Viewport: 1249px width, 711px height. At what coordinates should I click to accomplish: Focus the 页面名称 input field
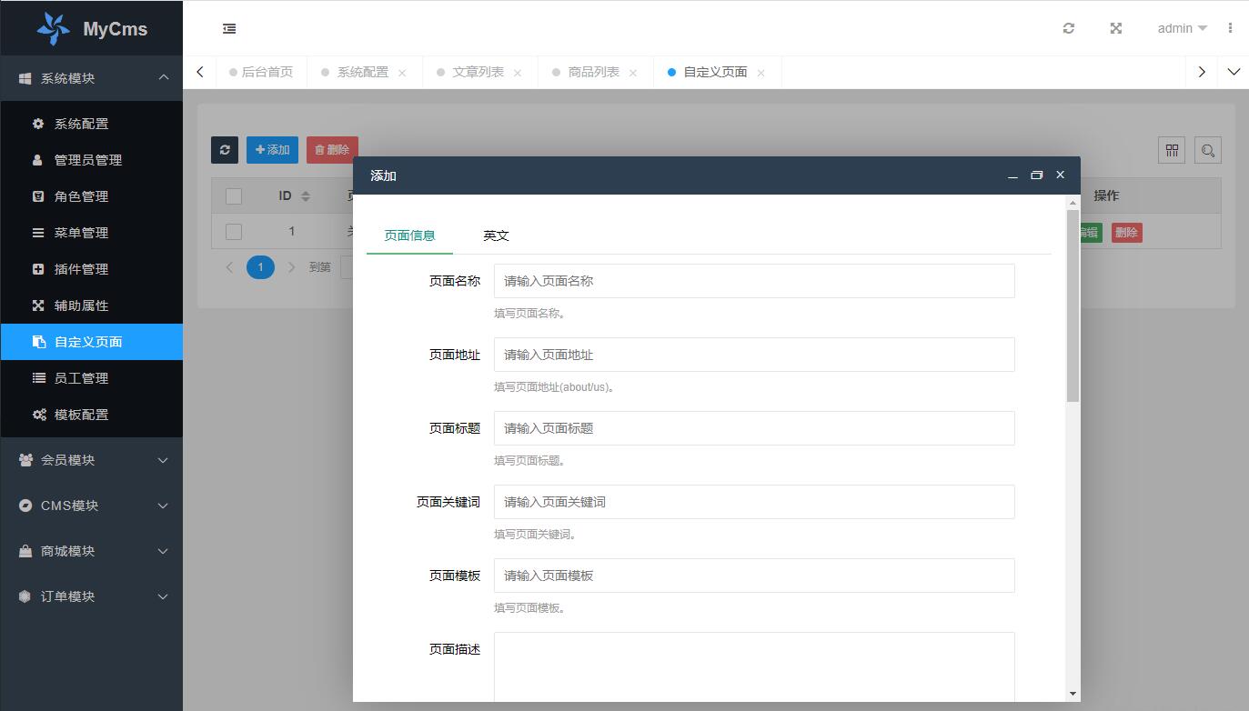click(754, 281)
